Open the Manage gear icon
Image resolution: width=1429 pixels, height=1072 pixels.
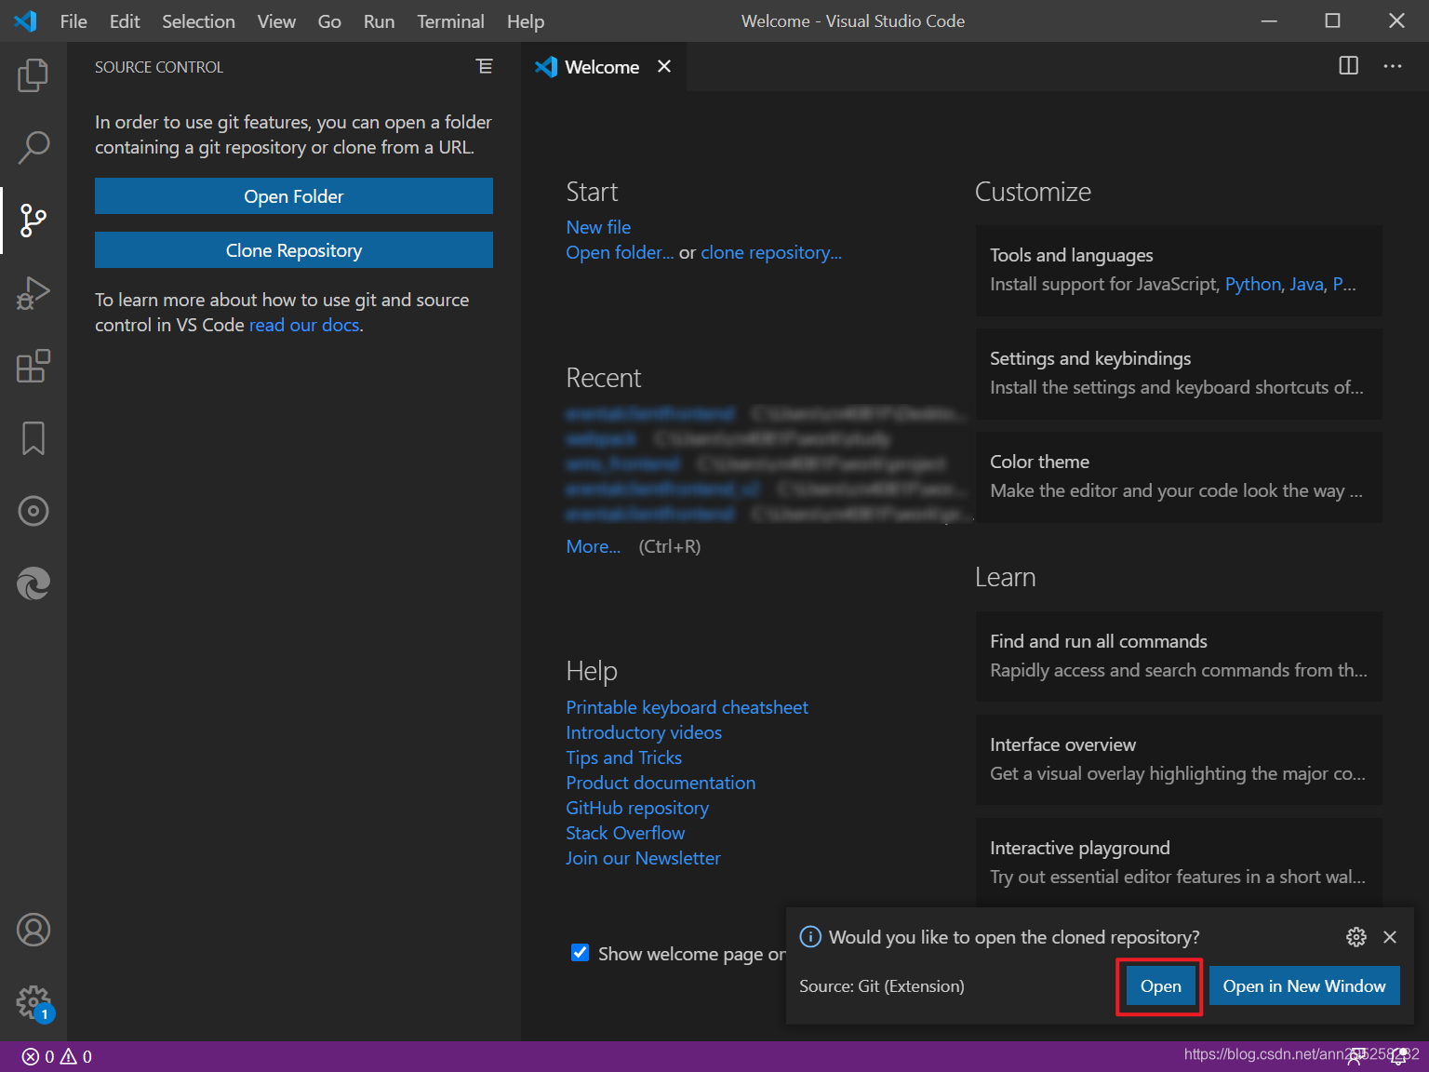click(x=33, y=1002)
